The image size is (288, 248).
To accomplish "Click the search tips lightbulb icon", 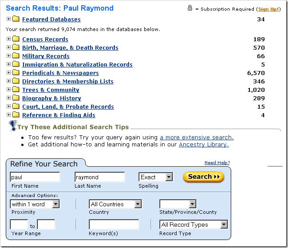I will tap(13, 126).
